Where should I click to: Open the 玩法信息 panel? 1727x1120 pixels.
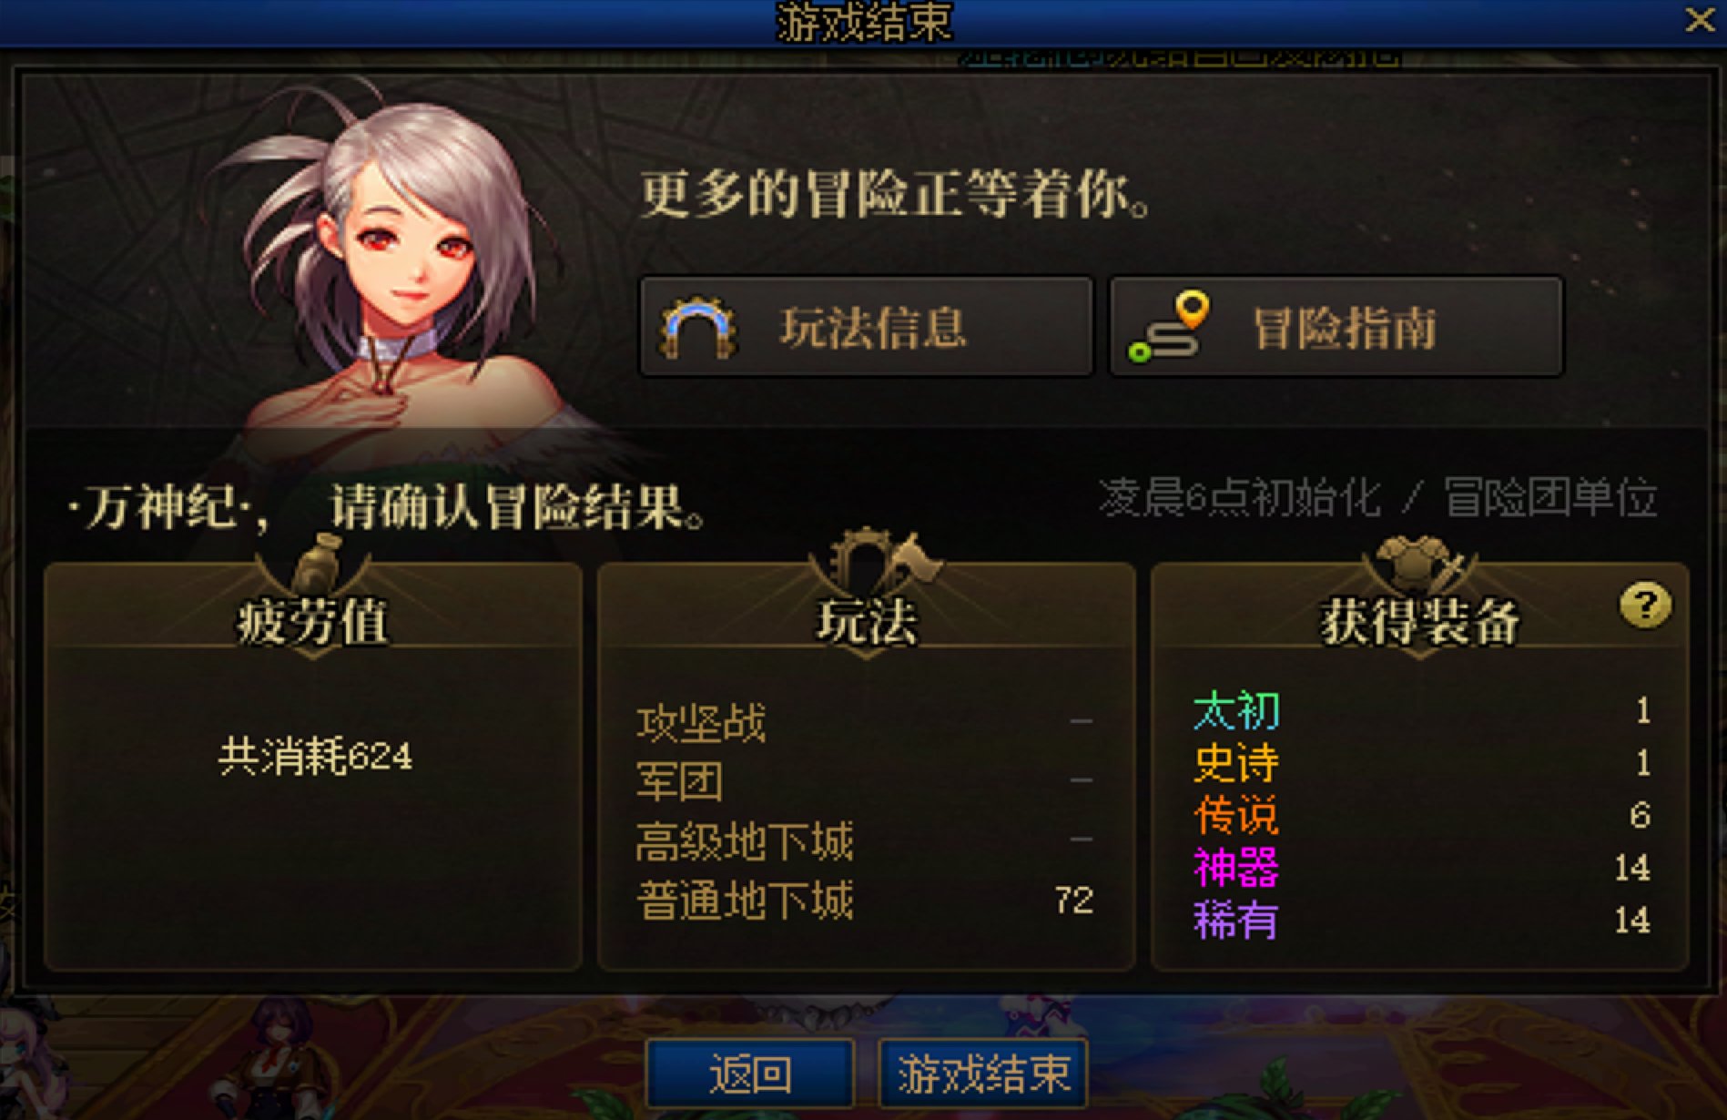867,327
